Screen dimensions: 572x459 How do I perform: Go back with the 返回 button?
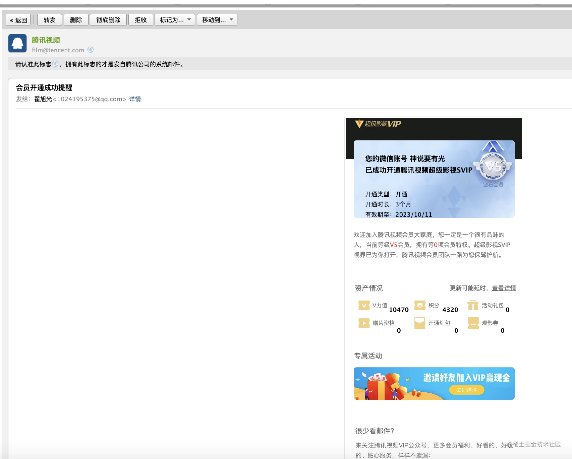tap(18, 20)
